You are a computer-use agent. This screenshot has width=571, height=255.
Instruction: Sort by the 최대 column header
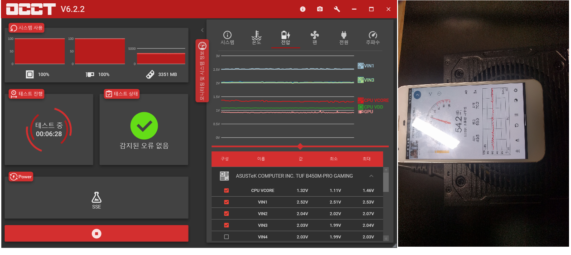pos(367,159)
